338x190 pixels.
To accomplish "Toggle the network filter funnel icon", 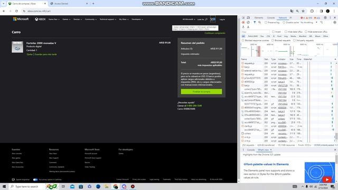I will pyautogui.click(x=255, y=22).
